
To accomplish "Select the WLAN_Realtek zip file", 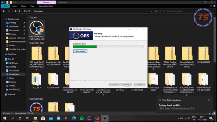I will tap(170, 57).
